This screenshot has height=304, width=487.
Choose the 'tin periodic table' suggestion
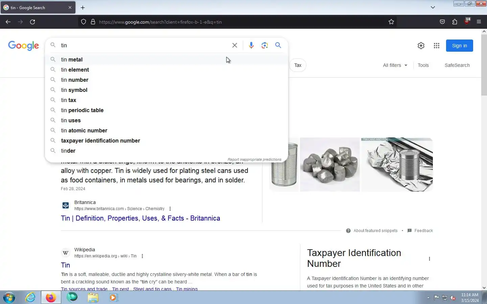tap(166, 110)
